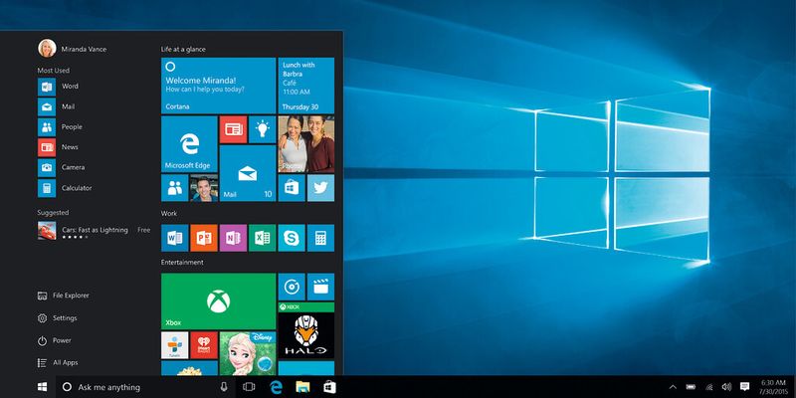The width and height of the screenshot is (796, 398).
Task: Open File Explorer from the Start menu list
Action: pyautogui.click(x=64, y=296)
